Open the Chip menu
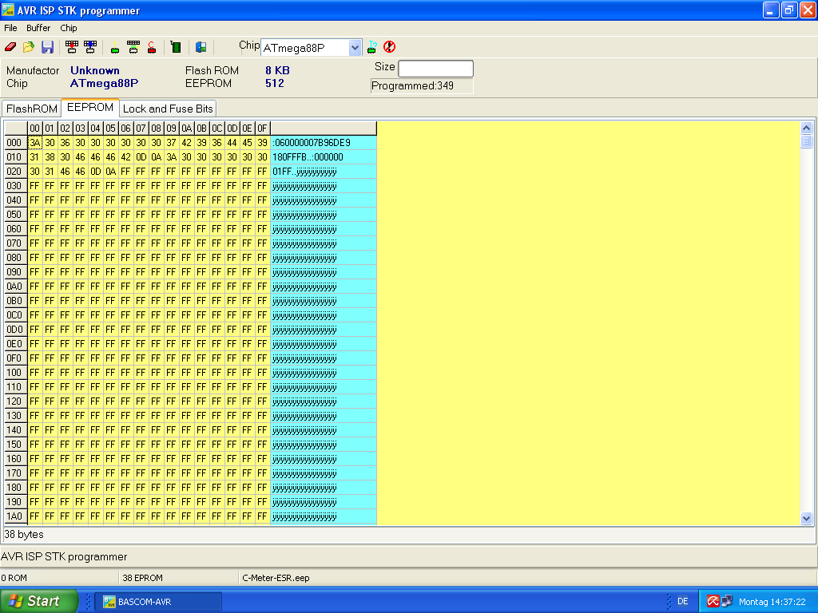818x613 pixels. point(69,28)
